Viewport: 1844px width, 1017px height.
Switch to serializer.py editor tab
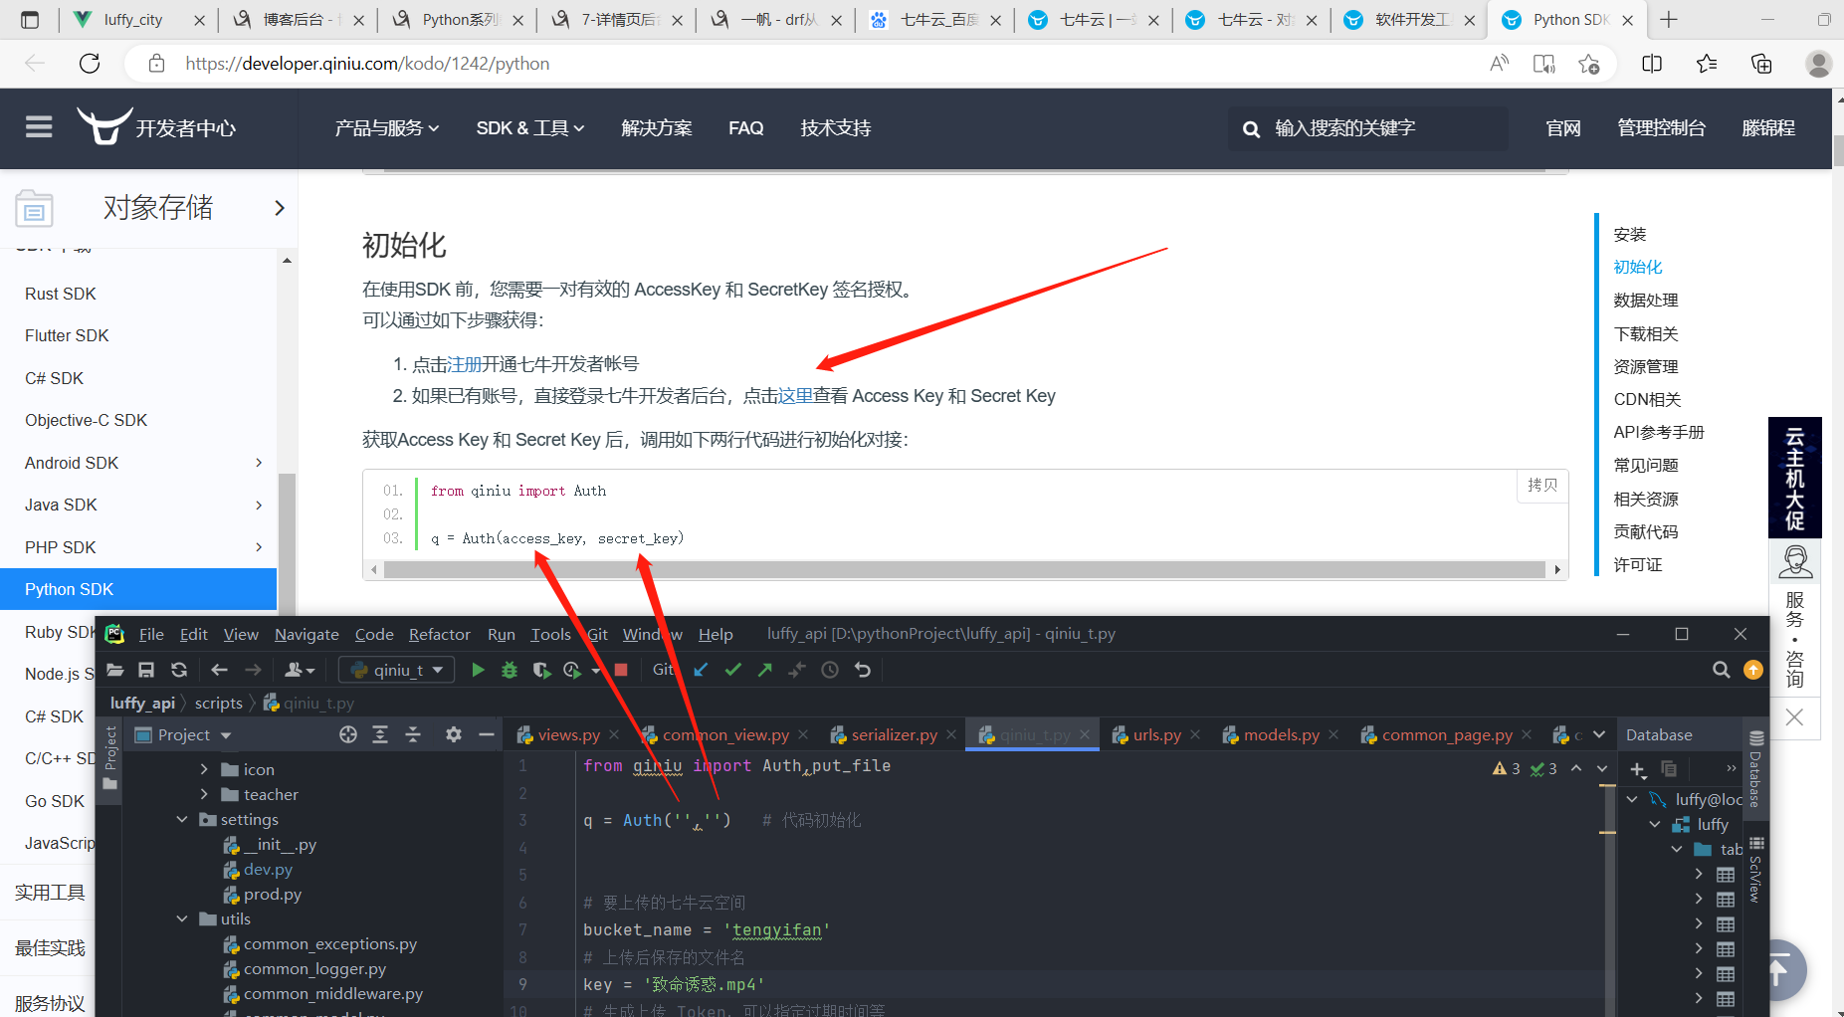[x=894, y=734]
